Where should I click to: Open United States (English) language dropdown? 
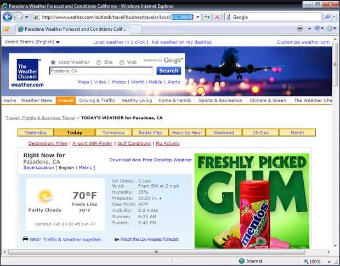point(32,42)
